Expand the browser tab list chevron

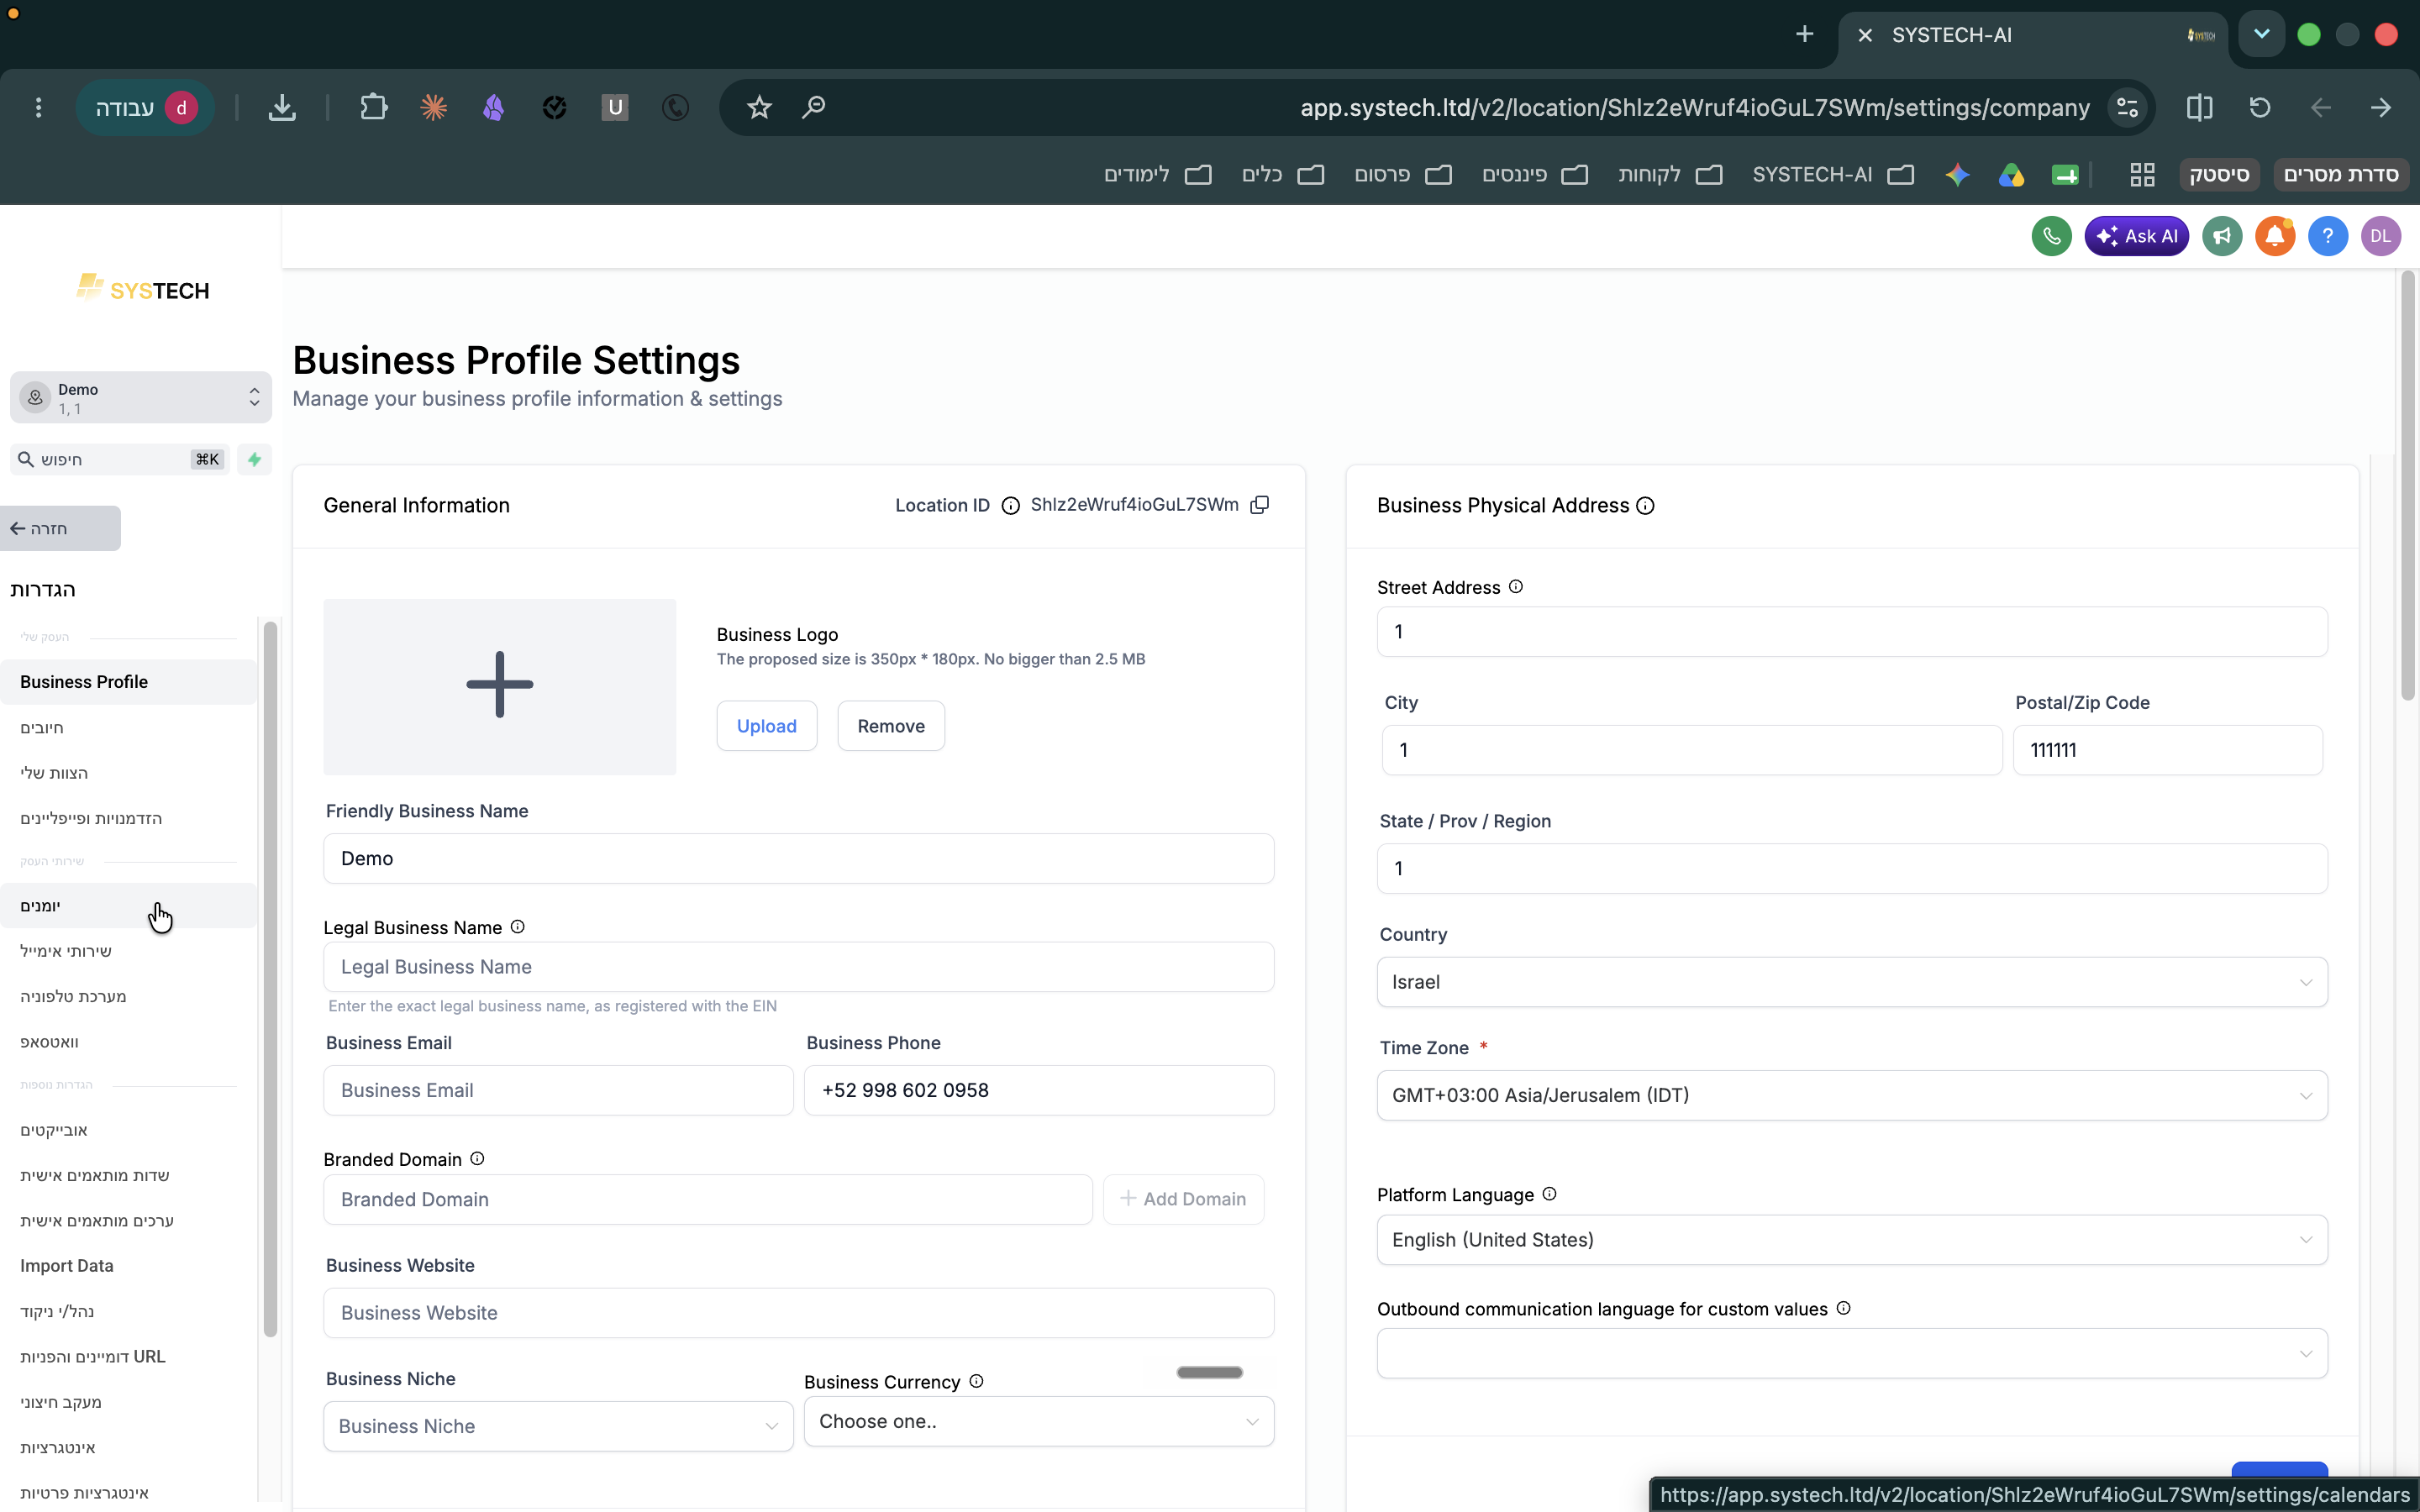point(2261,35)
